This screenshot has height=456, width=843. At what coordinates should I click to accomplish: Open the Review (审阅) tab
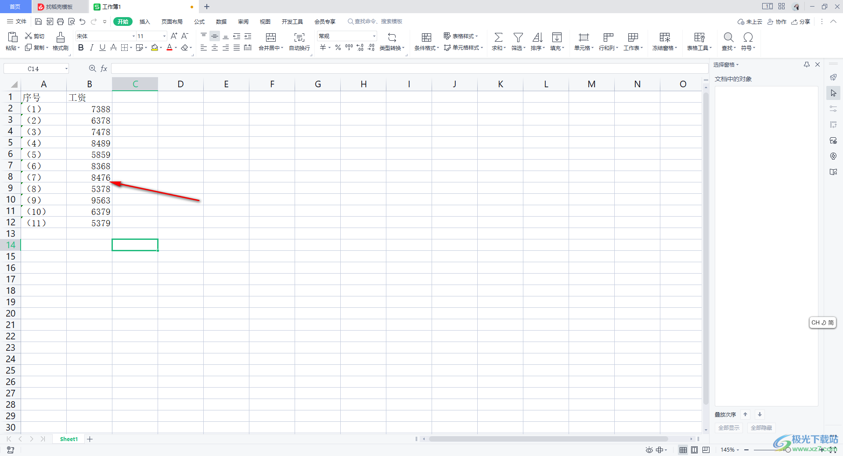pyautogui.click(x=243, y=21)
